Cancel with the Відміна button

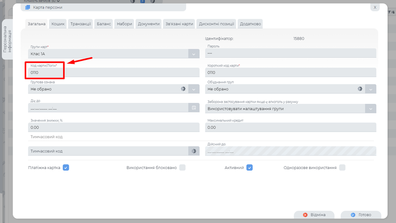314,215
